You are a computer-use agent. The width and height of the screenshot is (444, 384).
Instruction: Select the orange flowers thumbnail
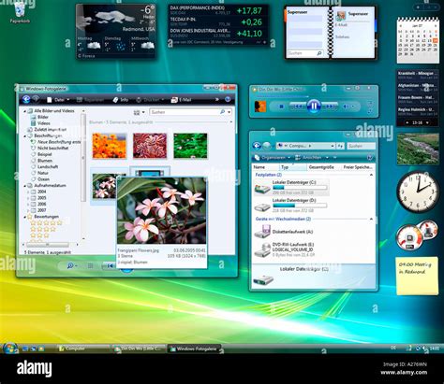110,146
